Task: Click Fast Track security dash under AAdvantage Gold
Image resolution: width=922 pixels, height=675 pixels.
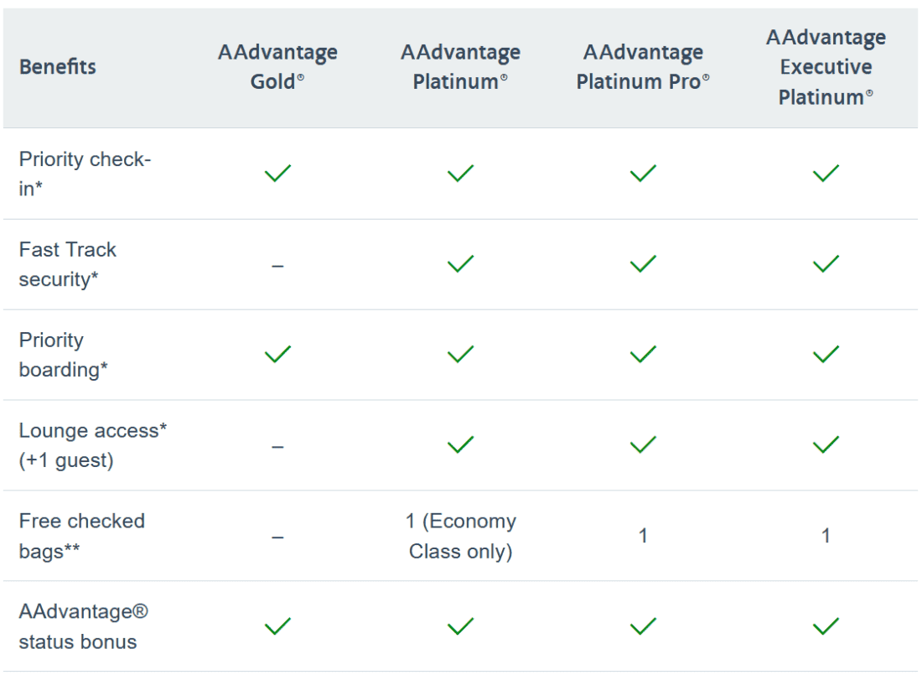Action: point(277,266)
